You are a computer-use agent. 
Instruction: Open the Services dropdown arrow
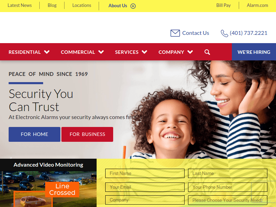tap(144, 52)
